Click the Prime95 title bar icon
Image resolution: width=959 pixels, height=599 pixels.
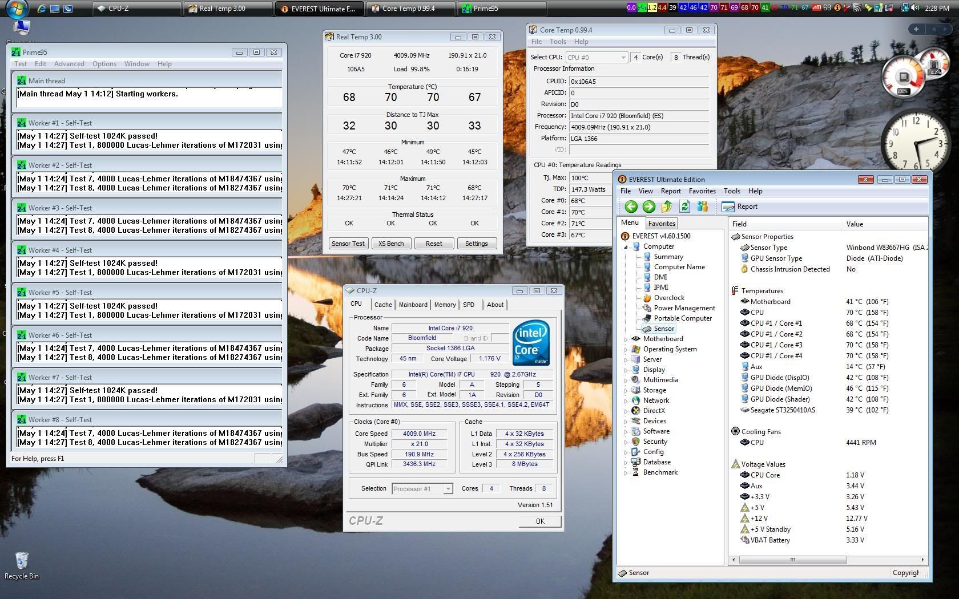coord(17,52)
